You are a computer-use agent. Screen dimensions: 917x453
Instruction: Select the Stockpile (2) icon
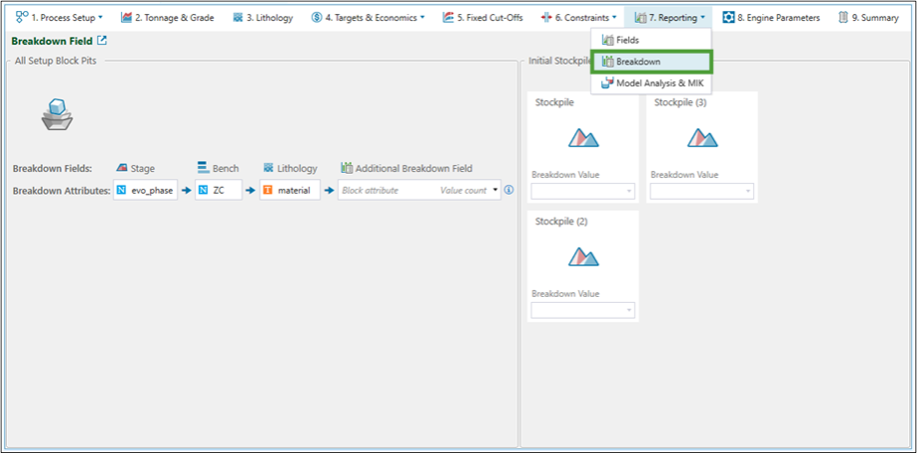tap(583, 256)
